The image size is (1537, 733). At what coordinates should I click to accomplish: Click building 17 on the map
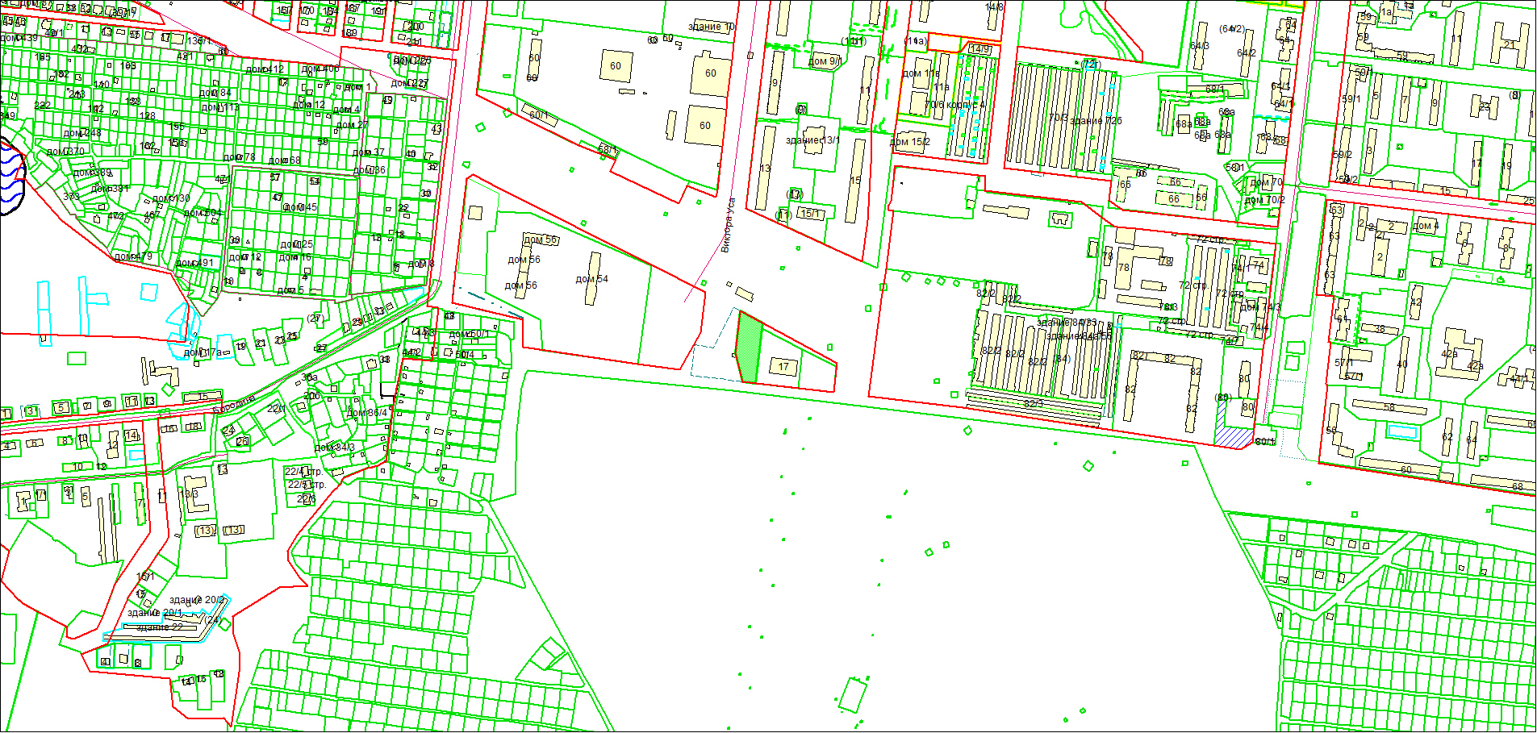(783, 367)
